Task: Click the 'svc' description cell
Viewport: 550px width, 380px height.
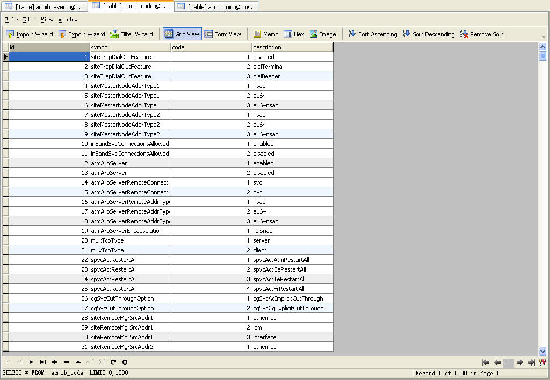Action: coord(293,182)
